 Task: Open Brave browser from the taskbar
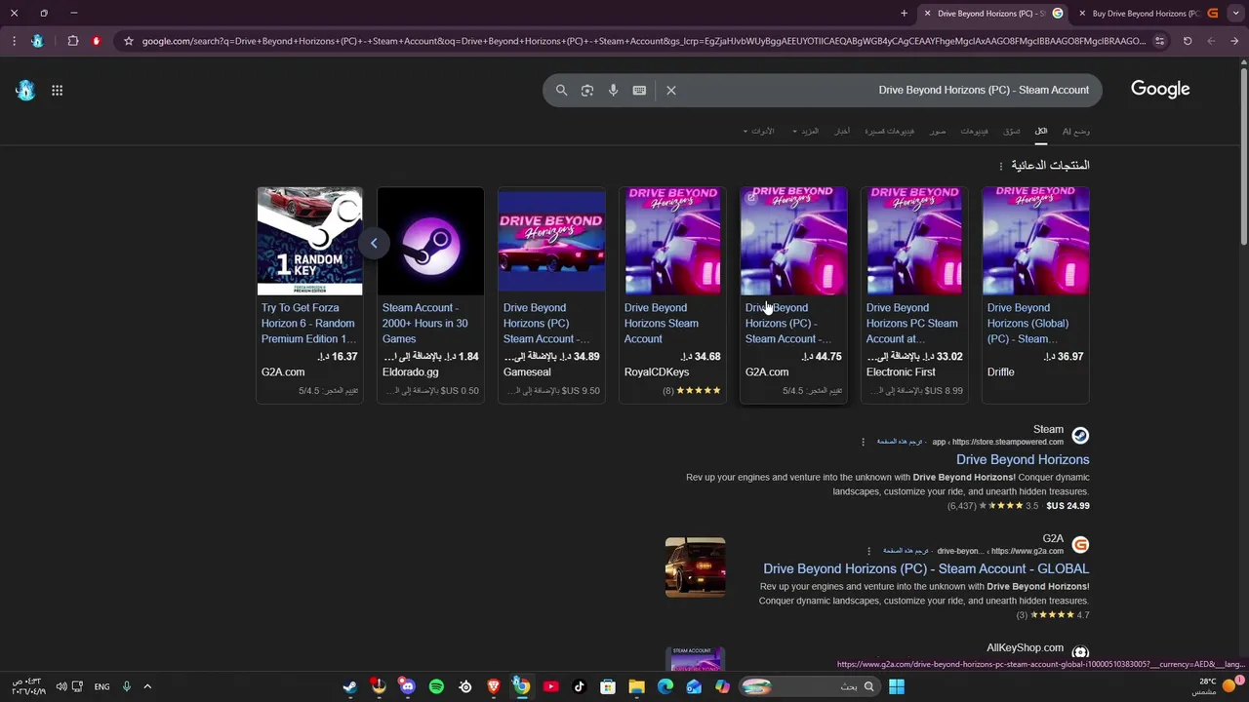[x=494, y=686]
